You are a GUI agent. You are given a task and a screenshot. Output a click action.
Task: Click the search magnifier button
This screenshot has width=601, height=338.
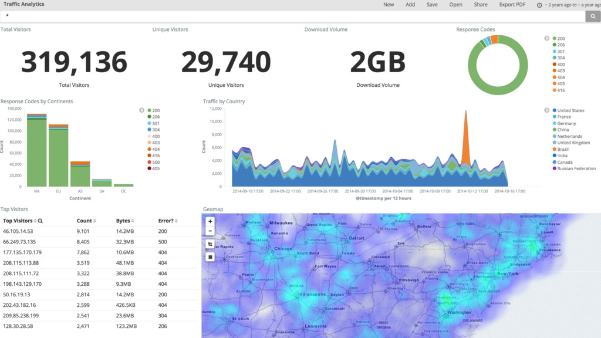pos(593,16)
